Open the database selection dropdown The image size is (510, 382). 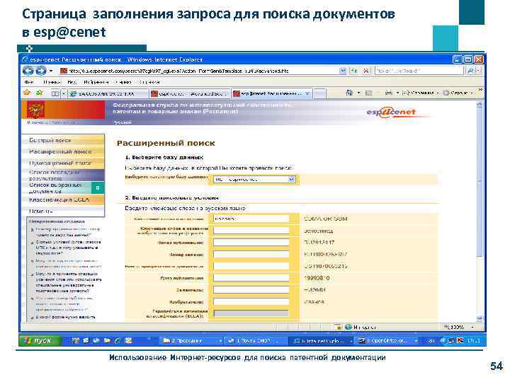(291, 179)
